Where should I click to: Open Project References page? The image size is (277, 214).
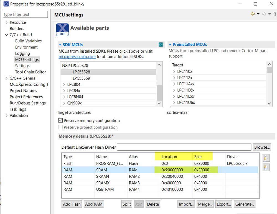[26, 97]
